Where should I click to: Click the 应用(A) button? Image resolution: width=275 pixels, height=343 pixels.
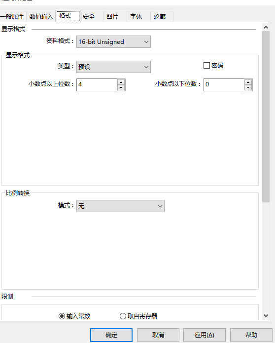coord(204,335)
